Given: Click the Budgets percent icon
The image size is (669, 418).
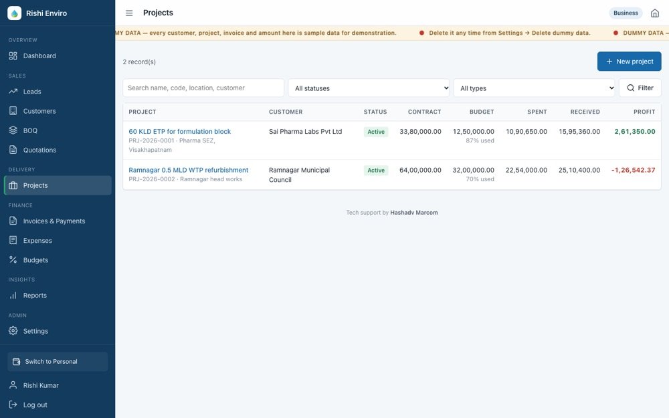Looking at the screenshot, I should pyautogui.click(x=13, y=259).
